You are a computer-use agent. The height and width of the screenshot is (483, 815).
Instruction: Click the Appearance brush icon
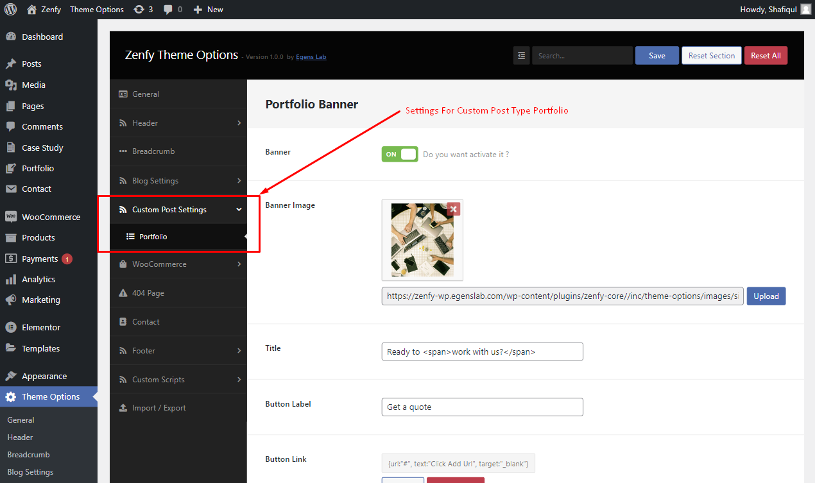11,376
